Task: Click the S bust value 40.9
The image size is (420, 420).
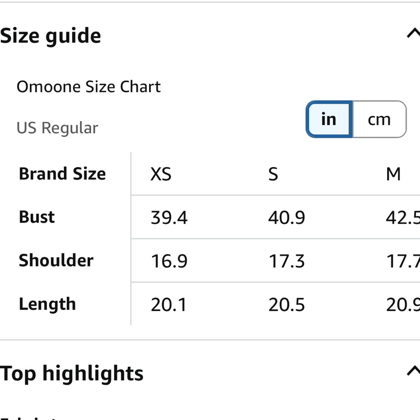Action: click(x=286, y=218)
